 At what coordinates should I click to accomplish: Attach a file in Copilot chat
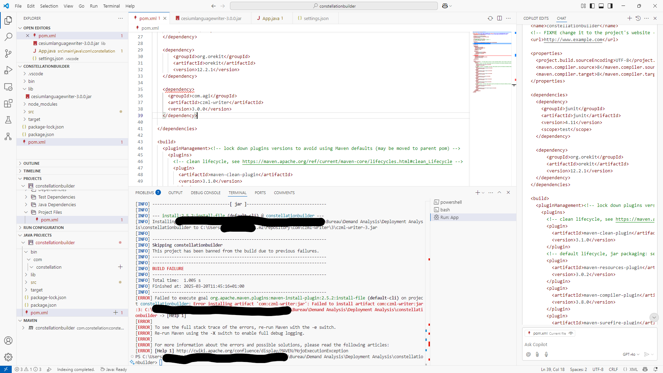(x=537, y=354)
